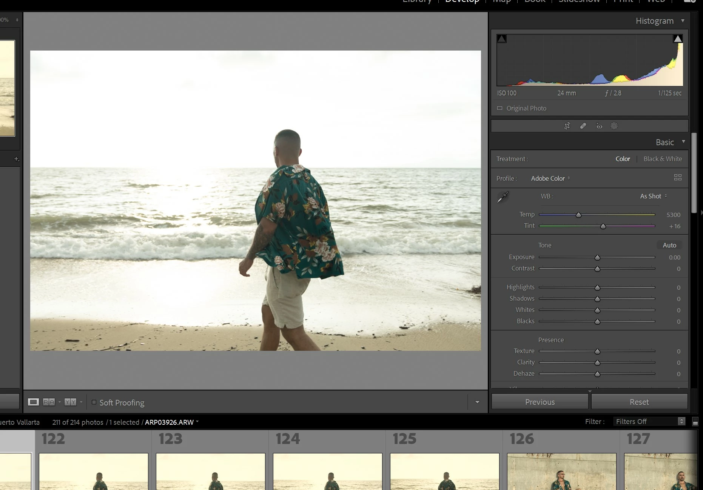Open the Masking tool

click(614, 126)
